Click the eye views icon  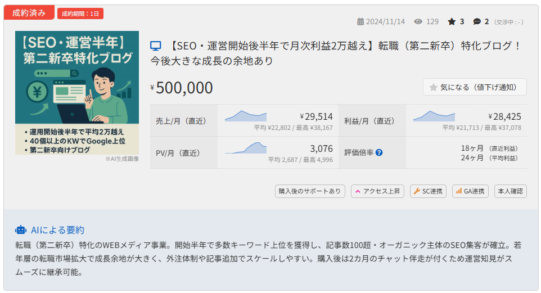coord(418,22)
